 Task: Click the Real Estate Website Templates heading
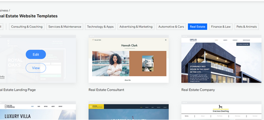pyautogui.click(x=29, y=16)
